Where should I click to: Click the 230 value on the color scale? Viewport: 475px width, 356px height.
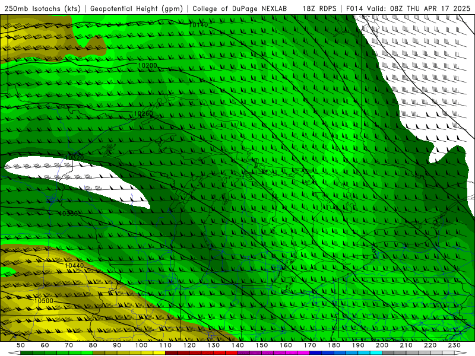[454, 345]
